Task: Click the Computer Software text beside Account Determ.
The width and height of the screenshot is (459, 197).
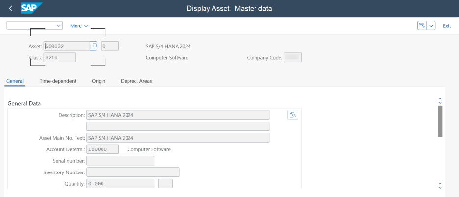Action: click(149, 149)
